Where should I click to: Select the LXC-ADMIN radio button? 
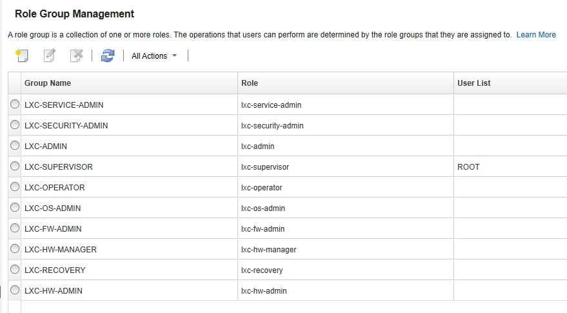tap(15, 145)
